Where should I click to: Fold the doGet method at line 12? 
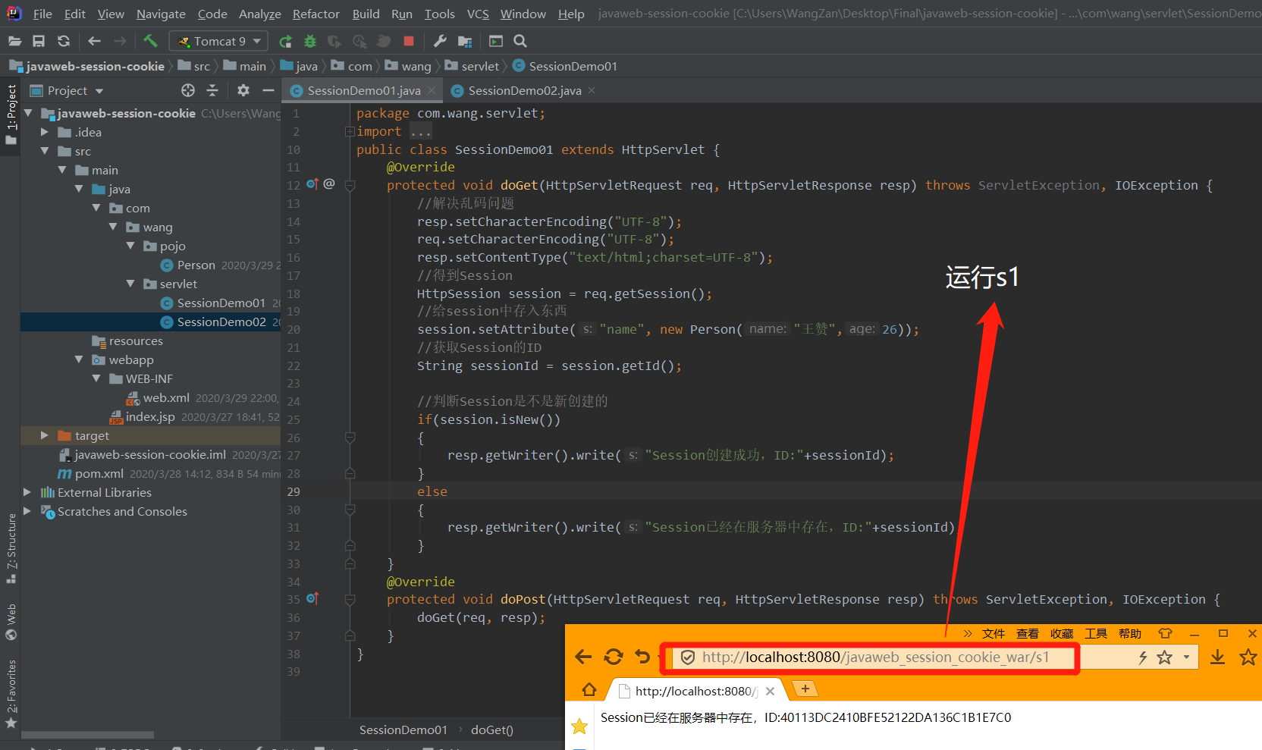[x=350, y=184]
